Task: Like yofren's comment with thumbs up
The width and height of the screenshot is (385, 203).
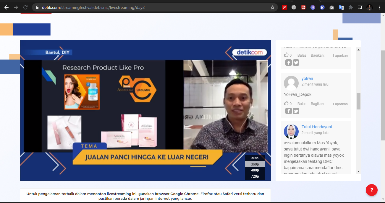Action: click(286, 104)
